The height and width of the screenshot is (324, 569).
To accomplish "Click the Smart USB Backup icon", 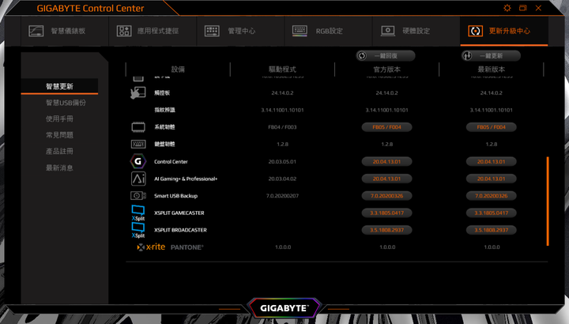I will [x=138, y=195].
